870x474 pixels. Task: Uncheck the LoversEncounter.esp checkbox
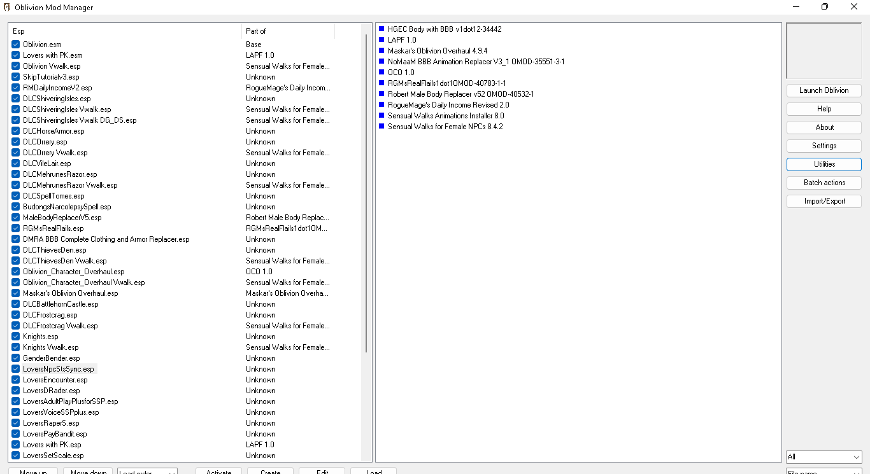[x=16, y=380]
